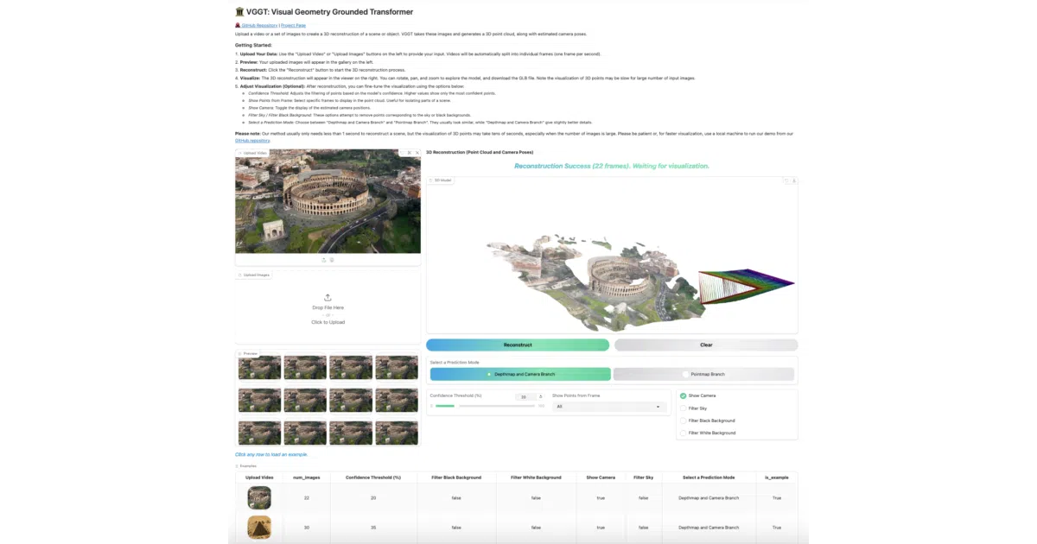
Task: Click the 'Filter Black Background' column header
Action: tap(456, 477)
